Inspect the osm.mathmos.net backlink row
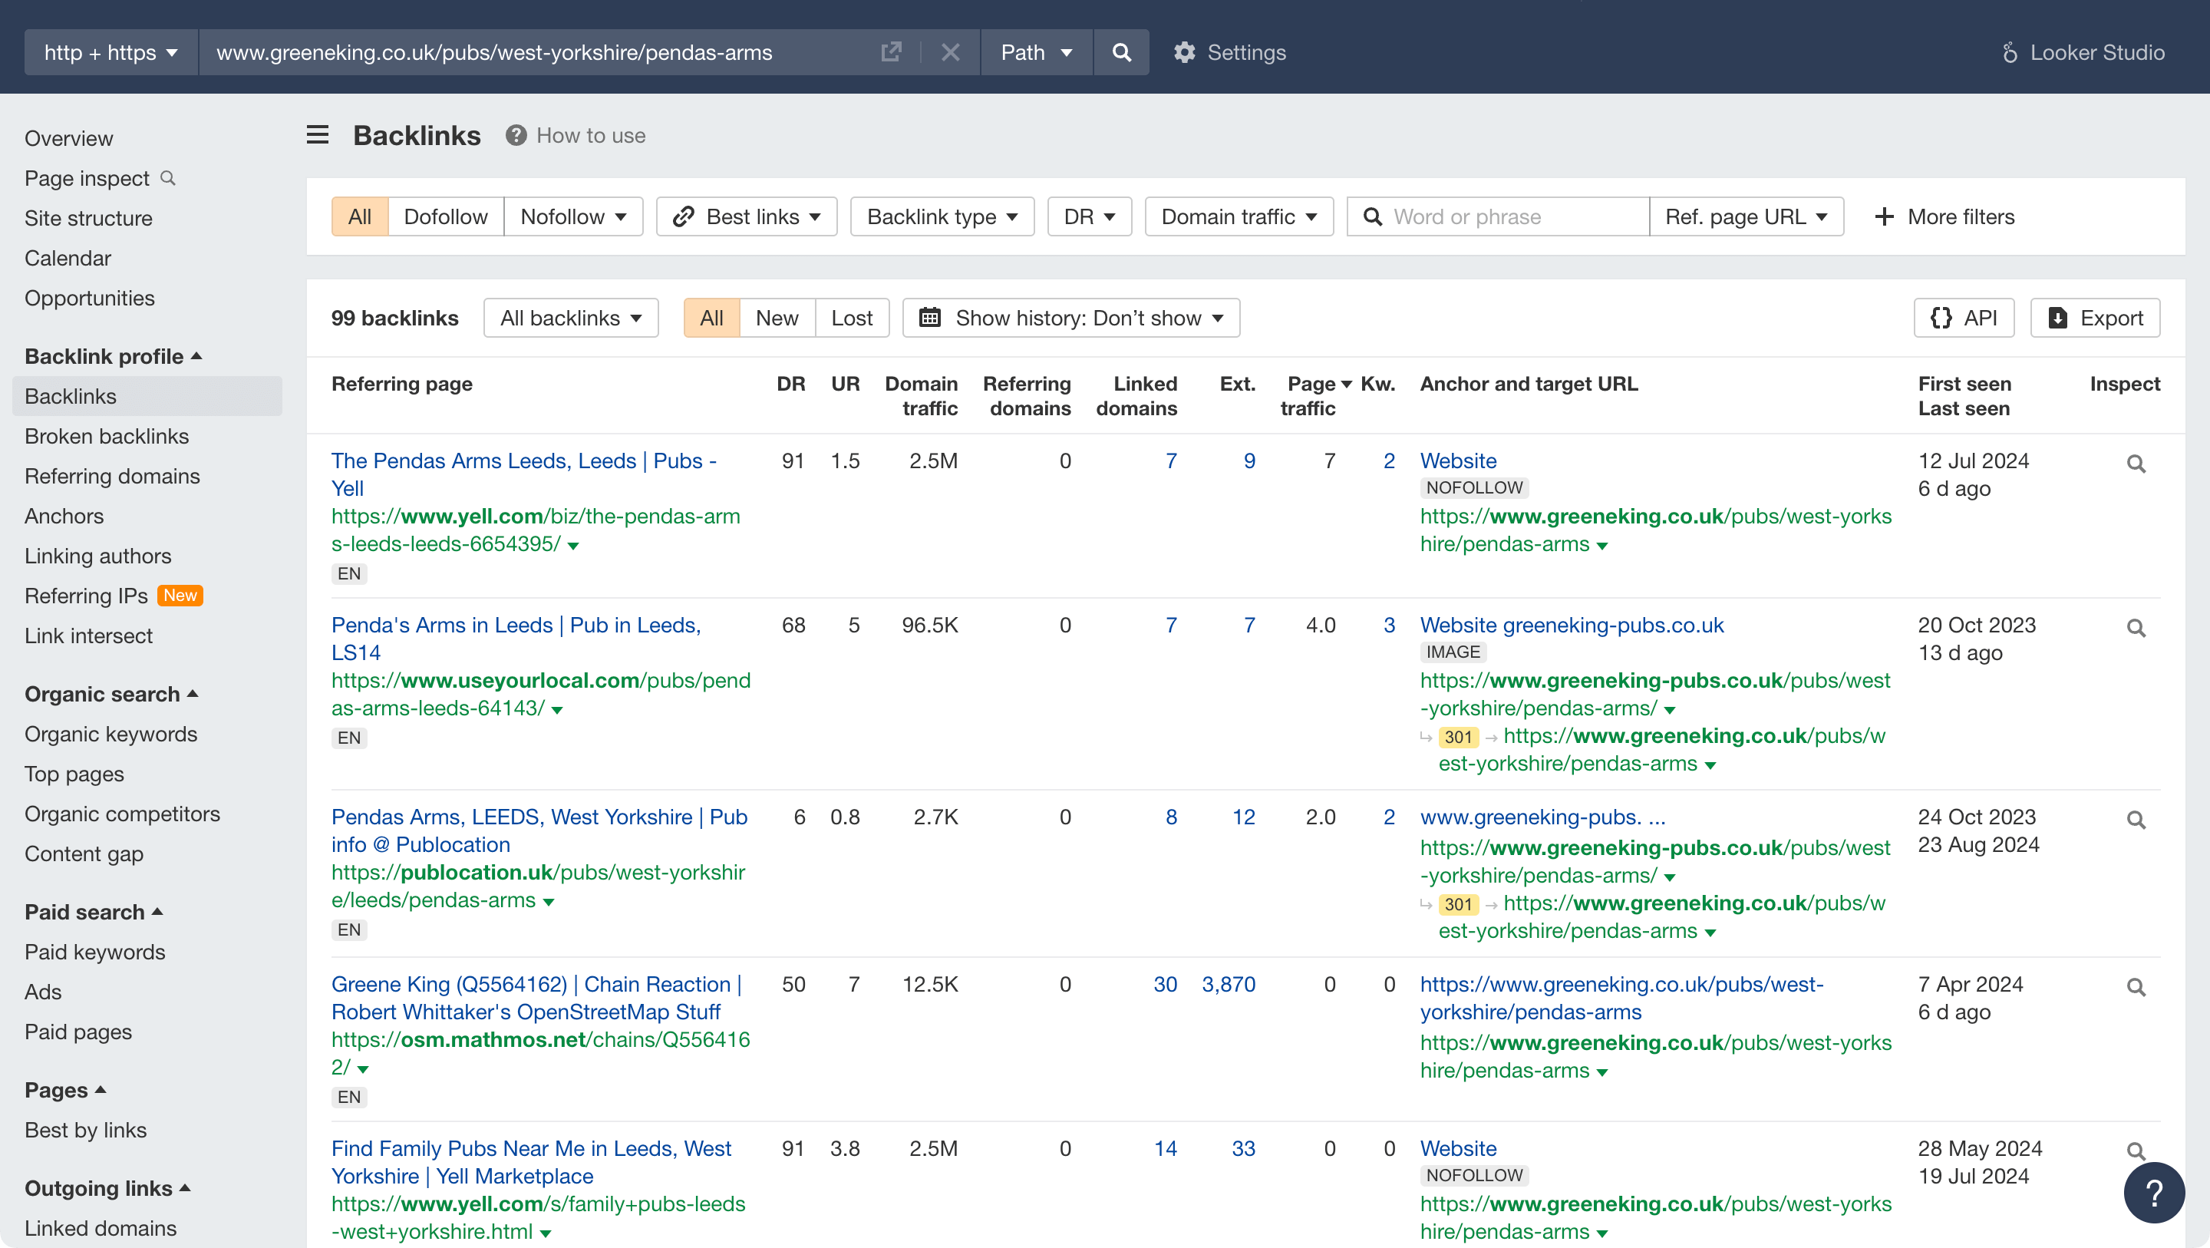 coord(2136,988)
